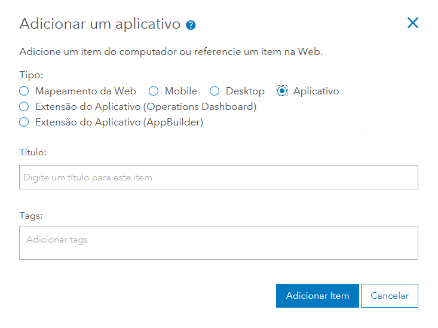Image resolution: width=438 pixels, height=328 pixels.
Task: Click the 'Aplicativo' label text
Action: pos(316,91)
